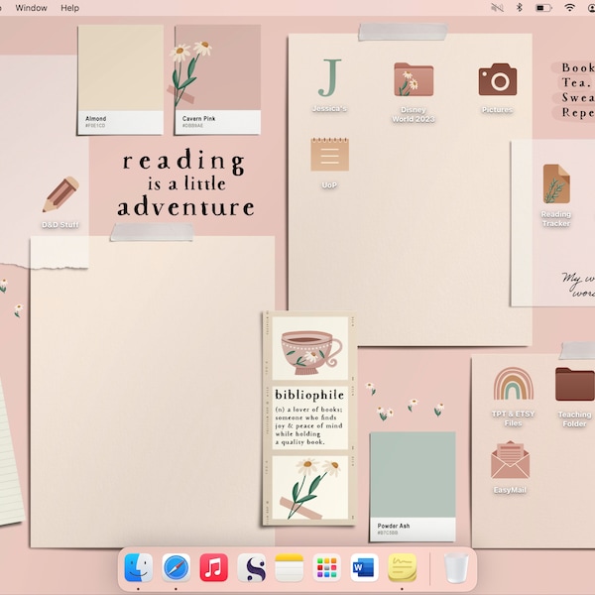Open Music app in the Dock
Viewport: 595px width, 595px height.
tap(213, 567)
